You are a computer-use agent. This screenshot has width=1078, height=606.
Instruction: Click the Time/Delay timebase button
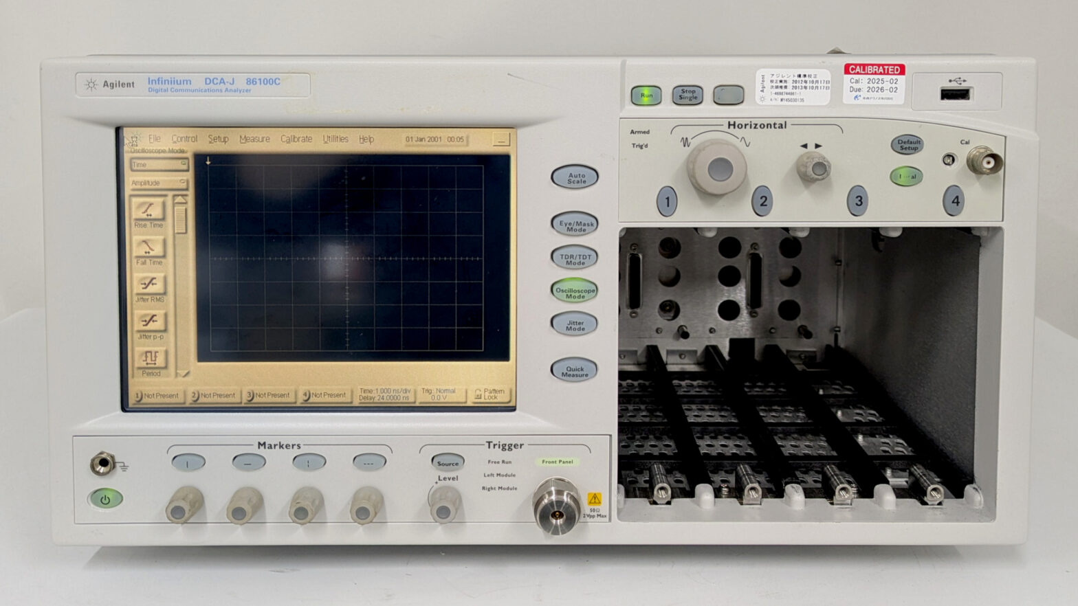tap(384, 394)
